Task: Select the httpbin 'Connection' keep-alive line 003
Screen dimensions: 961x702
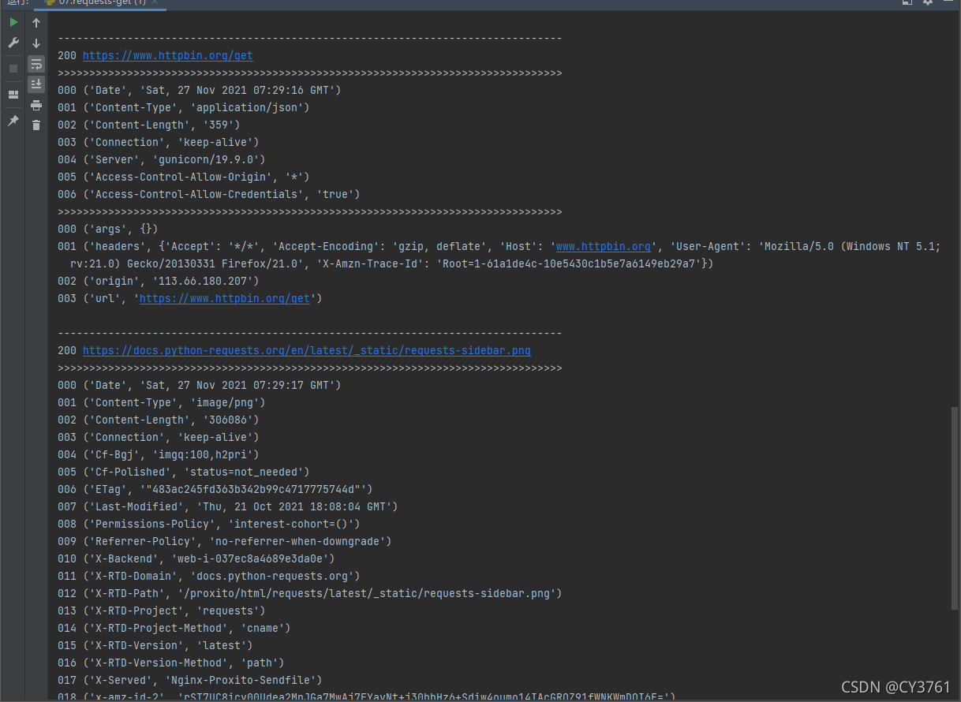Action: click(159, 143)
